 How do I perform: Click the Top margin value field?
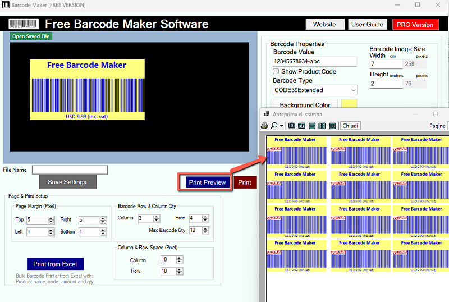click(x=38, y=220)
